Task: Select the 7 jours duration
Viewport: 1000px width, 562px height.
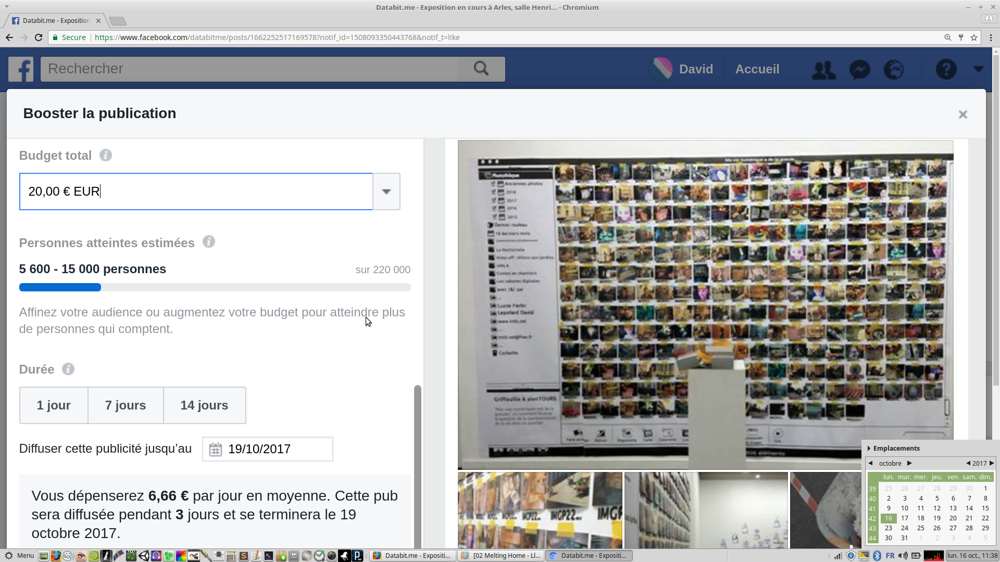Action: pos(126,405)
